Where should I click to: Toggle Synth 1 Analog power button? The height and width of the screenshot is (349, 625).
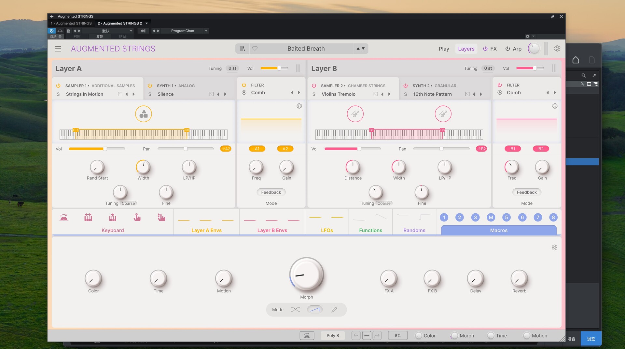(150, 86)
